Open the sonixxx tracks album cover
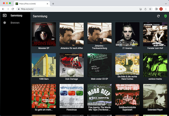 pos(155,65)
